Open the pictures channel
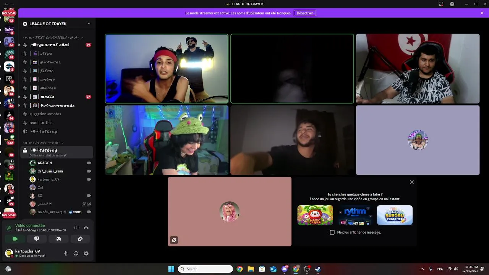The image size is (489, 275). (x=57, y=62)
